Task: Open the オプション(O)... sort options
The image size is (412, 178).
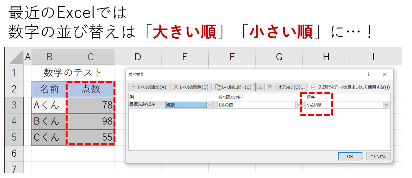Action: [x=291, y=87]
